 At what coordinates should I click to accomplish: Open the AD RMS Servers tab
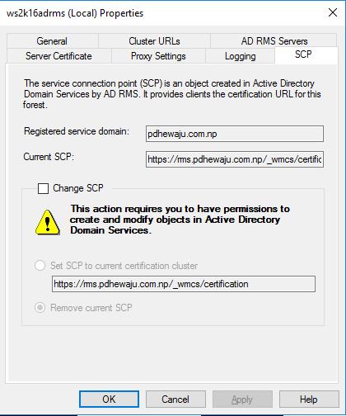tap(274, 41)
